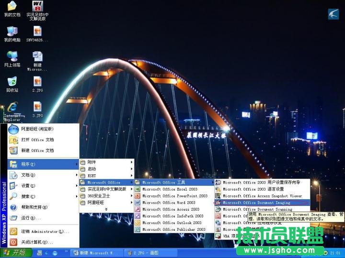
Task: Open the Internet Explorer desktop icon
Action: click(x=12, y=111)
